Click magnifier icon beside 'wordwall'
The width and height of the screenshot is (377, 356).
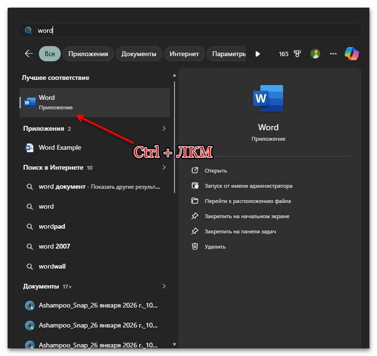(29, 267)
